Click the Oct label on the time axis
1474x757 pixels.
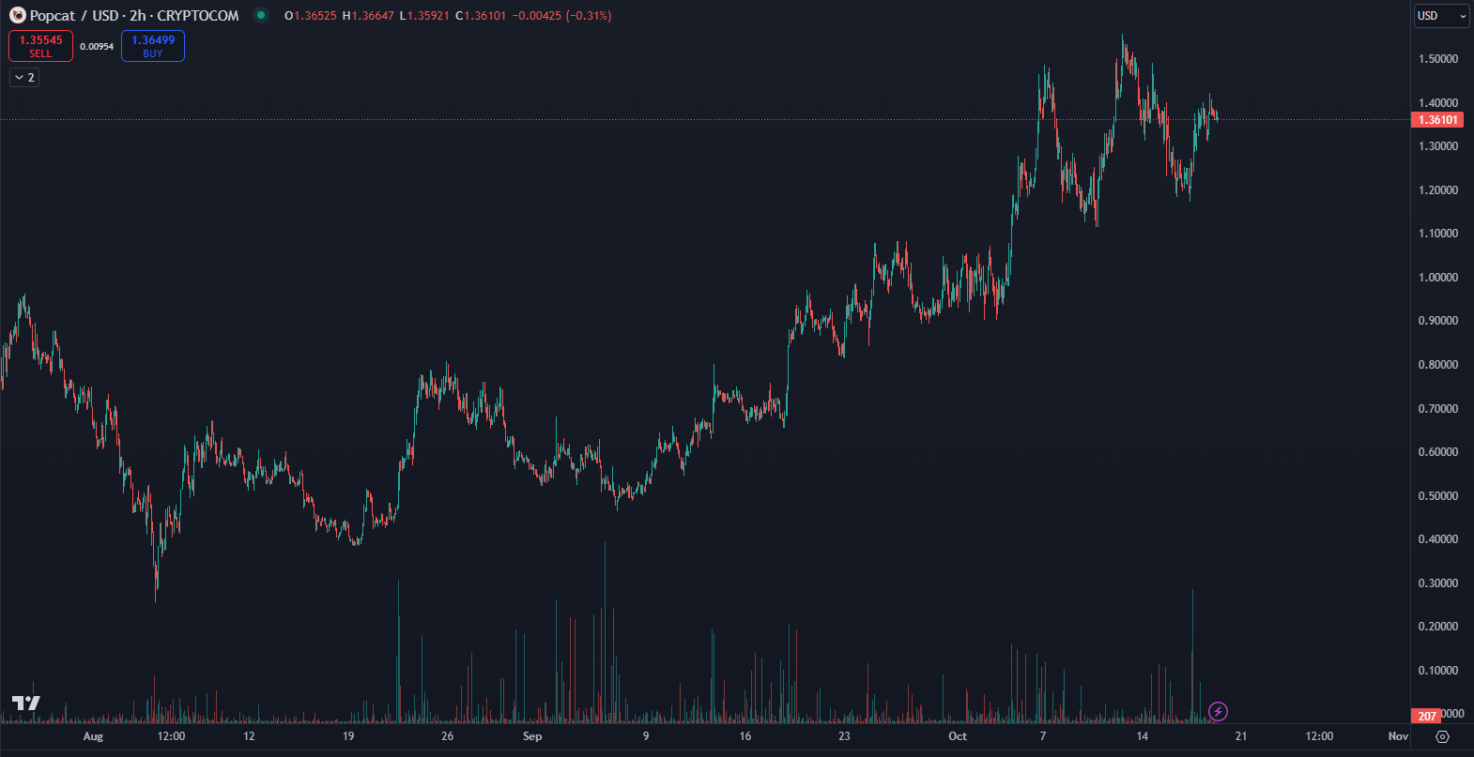[x=958, y=736]
